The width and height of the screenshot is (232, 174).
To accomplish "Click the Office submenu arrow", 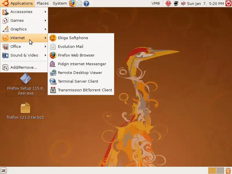I will point(46,46).
